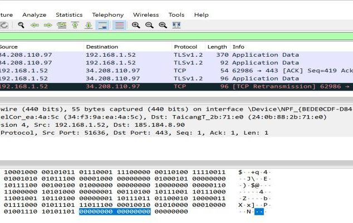Go back in packet history
353x223 pixels.
click(x=35, y=25)
